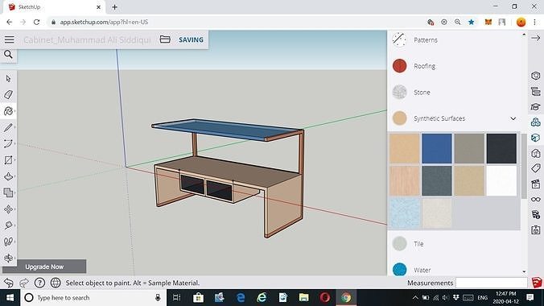This screenshot has height=306, width=544.
Task: Open a new browser tab
Action: pyautogui.click(x=114, y=7)
